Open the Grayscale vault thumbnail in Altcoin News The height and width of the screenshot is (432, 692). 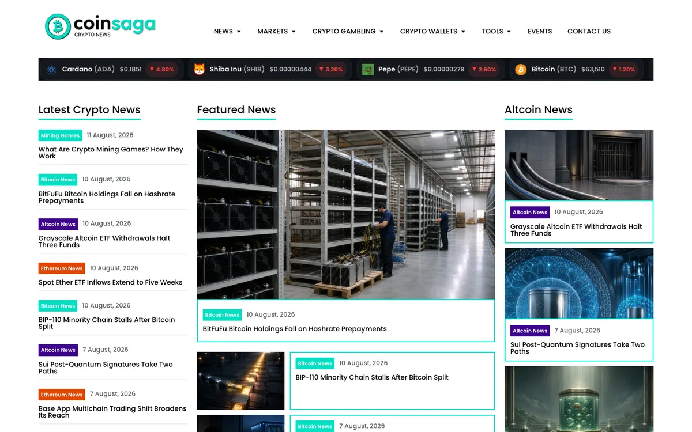tap(579, 165)
